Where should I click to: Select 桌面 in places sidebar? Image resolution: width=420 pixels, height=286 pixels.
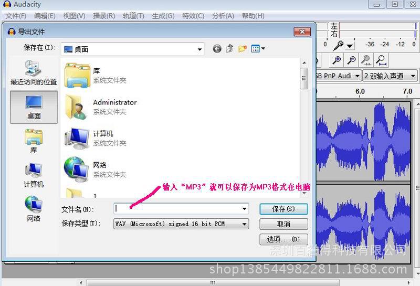pyautogui.click(x=34, y=107)
